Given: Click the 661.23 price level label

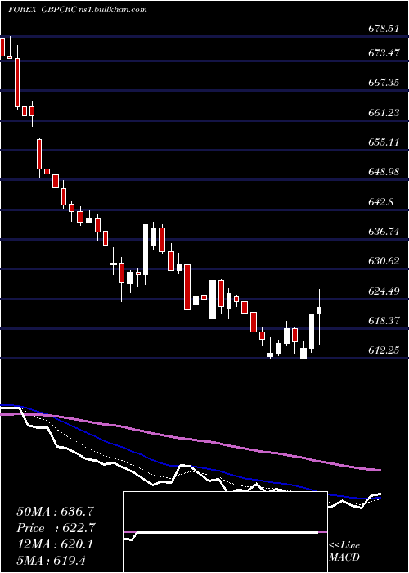Looking at the screenshot, I should tap(384, 113).
